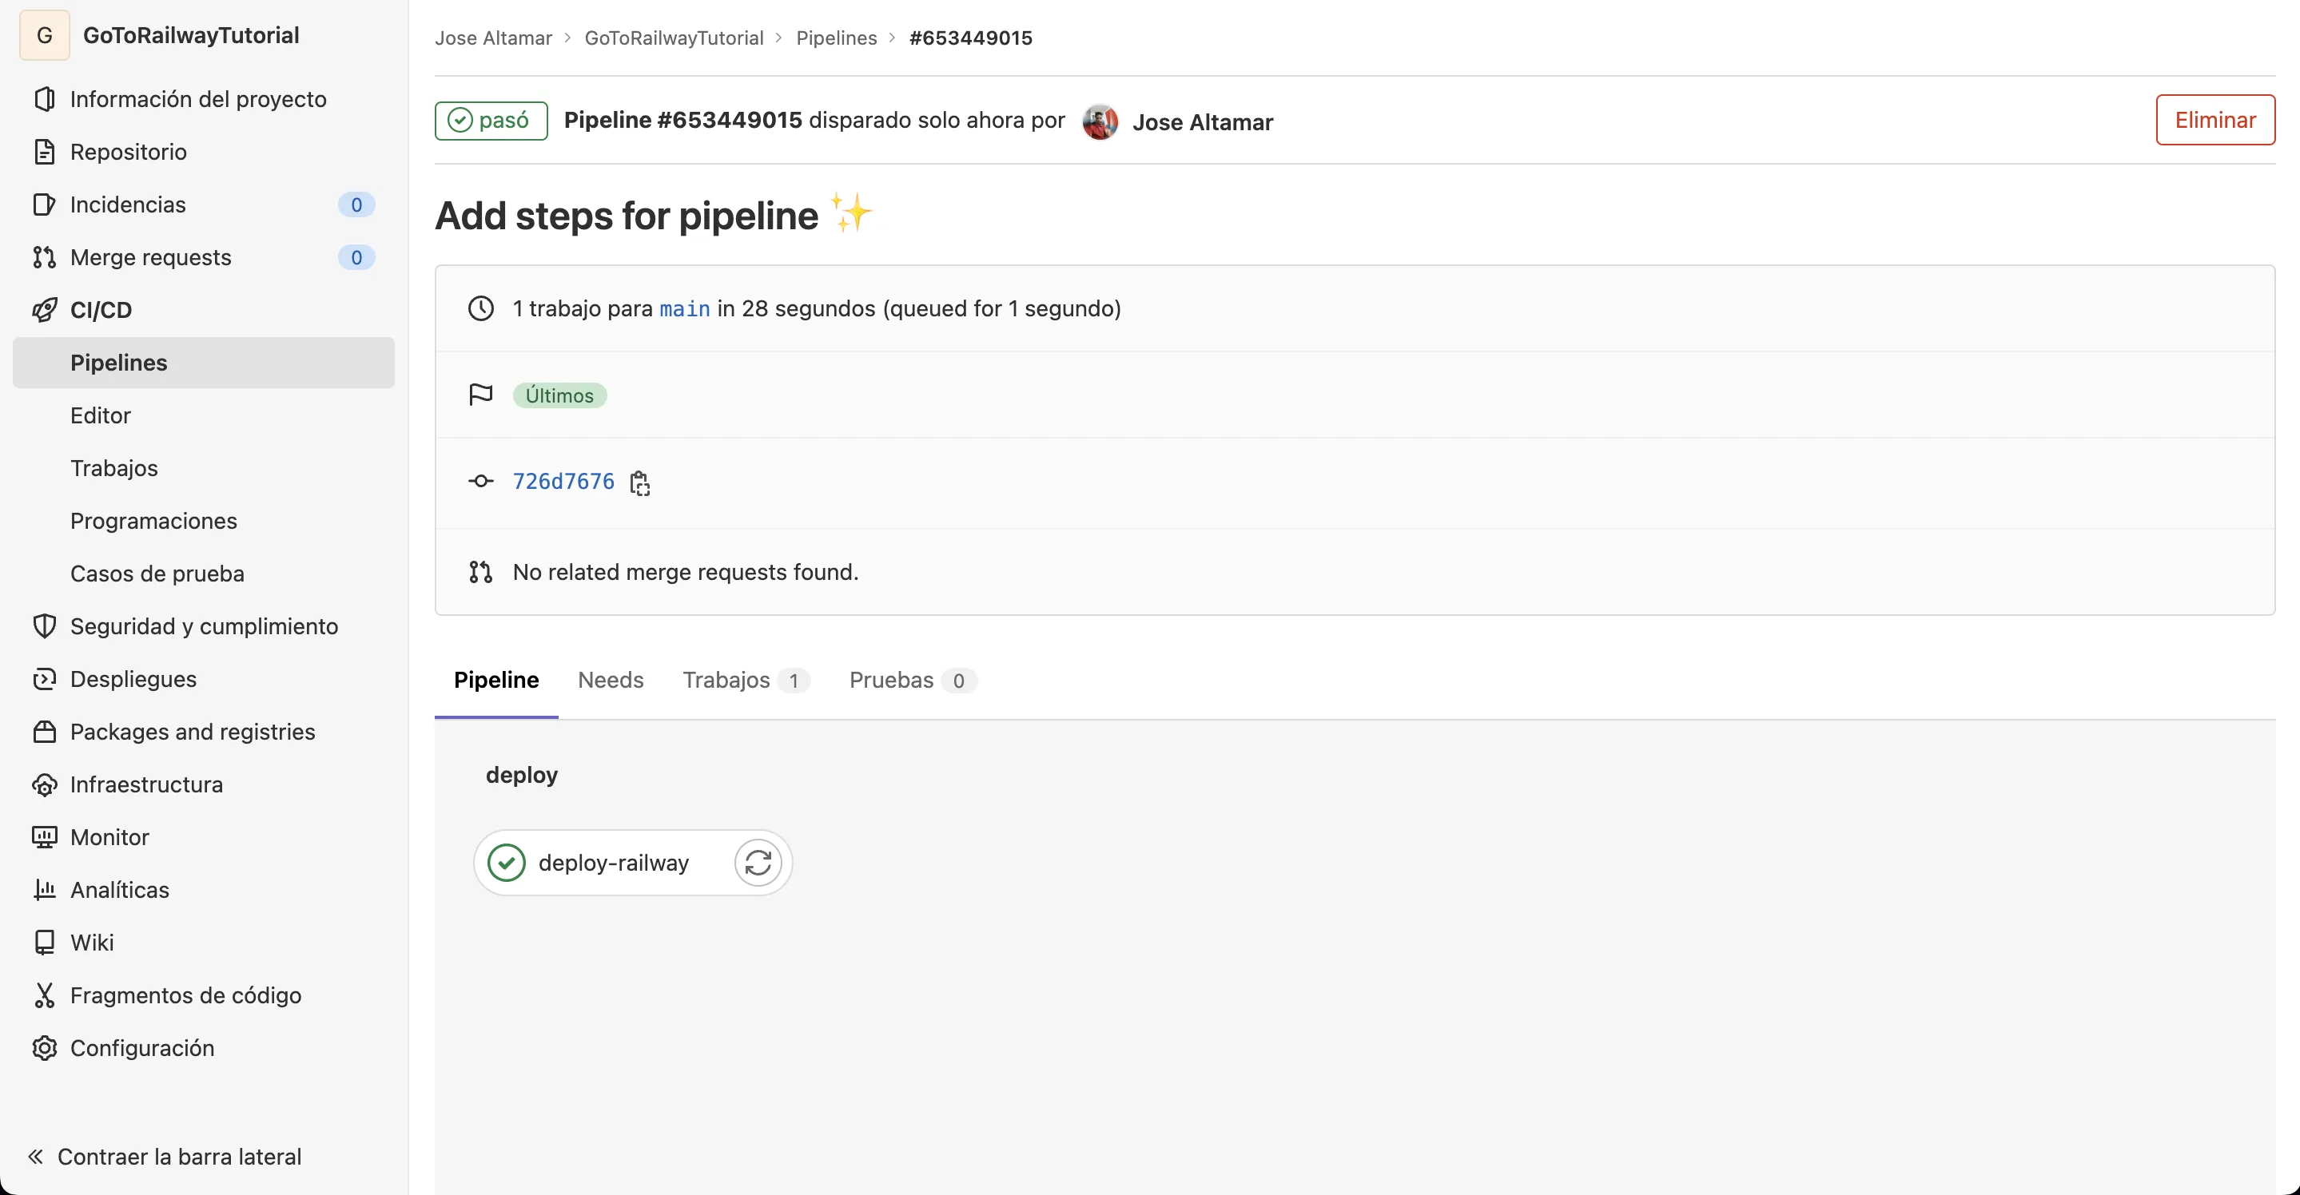2300x1195 pixels.
Task: Open the main branch link
Action: click(684, 309)
